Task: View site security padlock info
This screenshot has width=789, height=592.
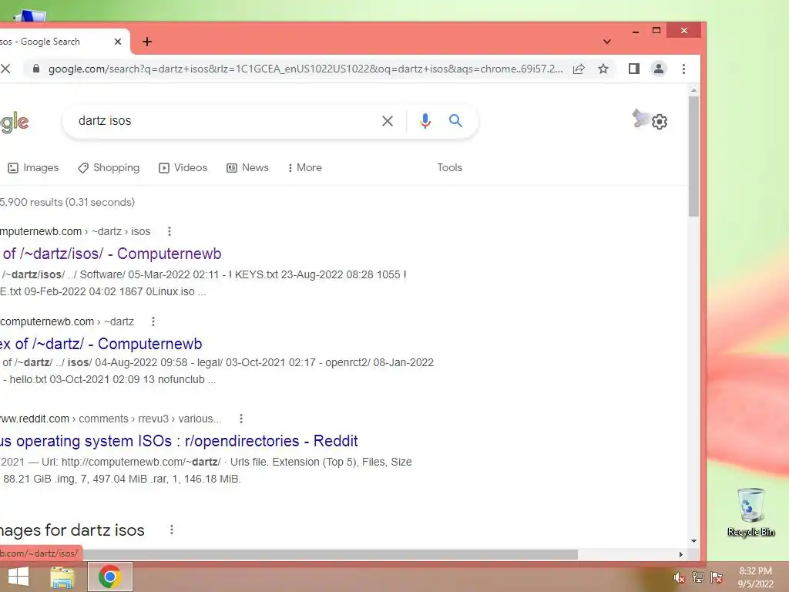Action: pyautogui.click(x=36, y=69)
